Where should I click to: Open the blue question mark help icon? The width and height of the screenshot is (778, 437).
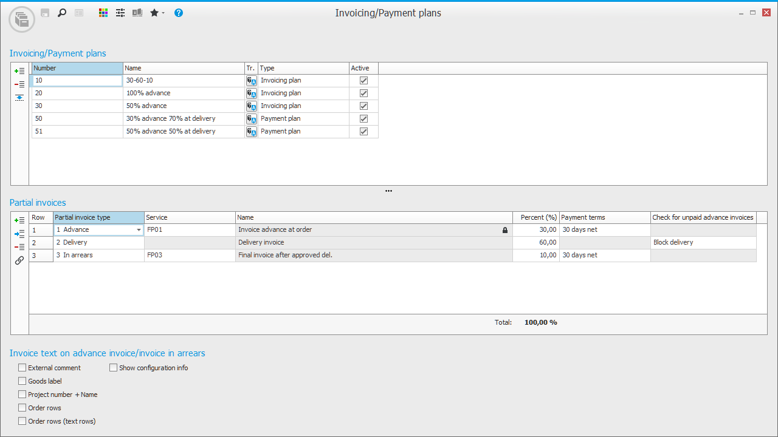coord(179,13)
